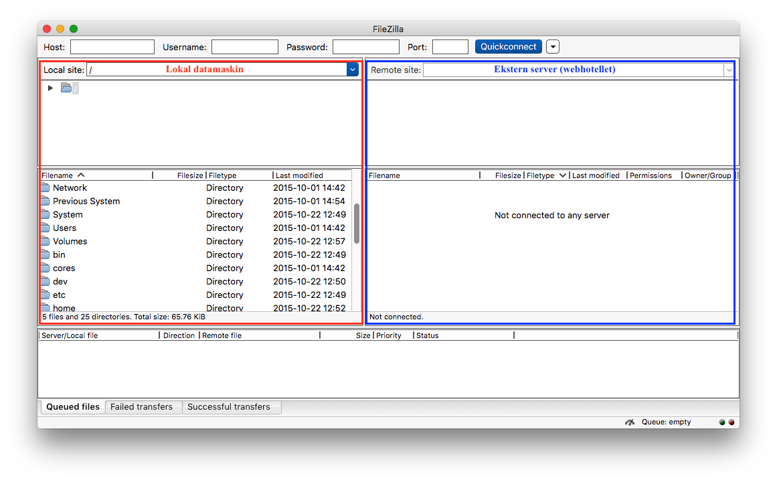777x482 pixels.
Task: Open the Remote site path dropdown
Action: [728, 70]
